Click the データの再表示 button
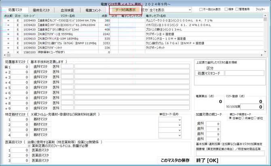This screenshot has width=271, height=166. (125, 9)
